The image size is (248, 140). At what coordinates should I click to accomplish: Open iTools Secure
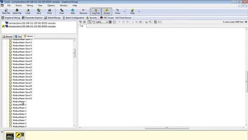pos(123,18)
